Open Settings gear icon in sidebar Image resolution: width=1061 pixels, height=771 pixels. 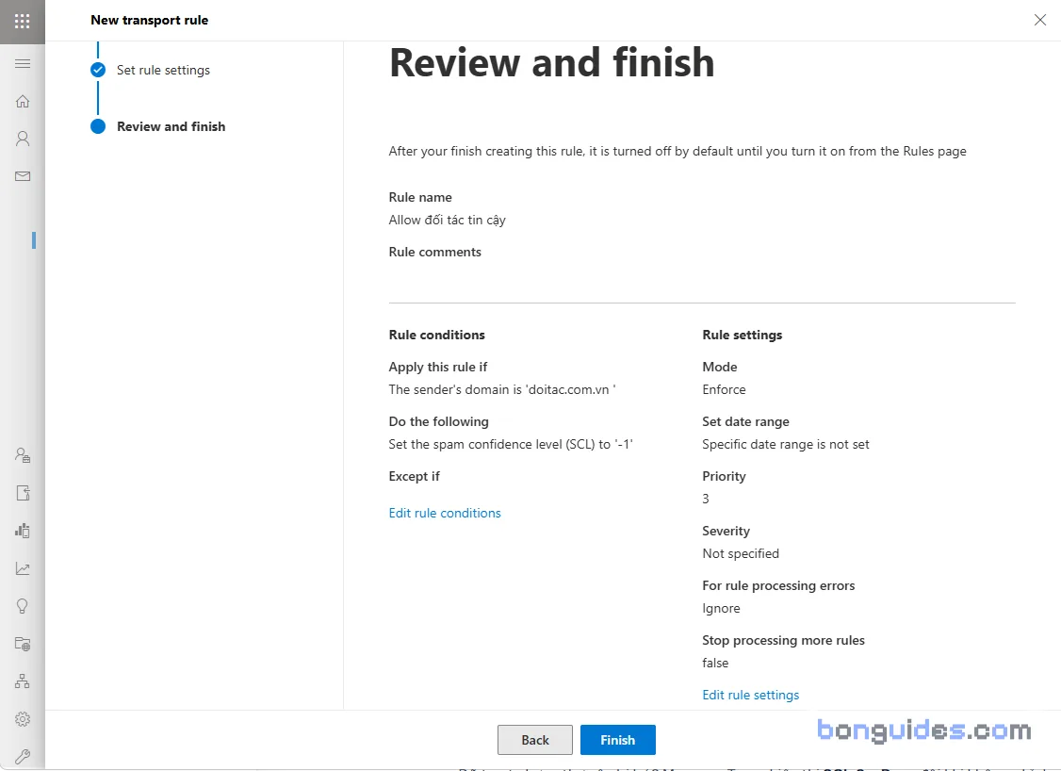pos(23,719)
